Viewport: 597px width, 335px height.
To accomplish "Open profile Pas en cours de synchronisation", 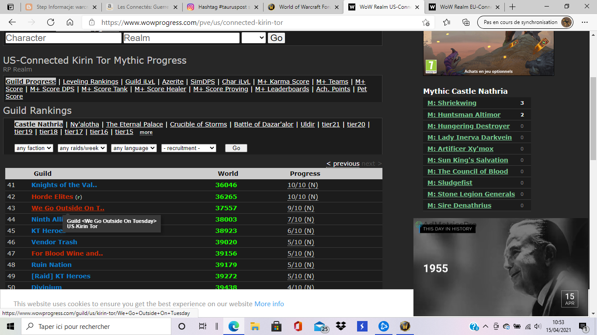I will [525, 22].
